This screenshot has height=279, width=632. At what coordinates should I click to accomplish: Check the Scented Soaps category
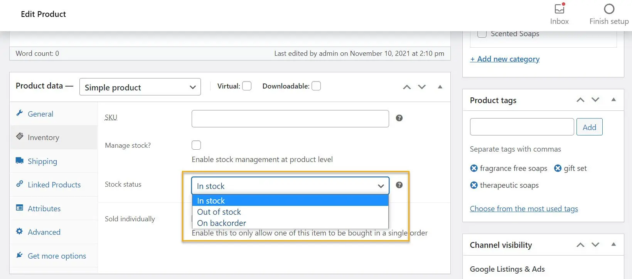click(482, 33)
